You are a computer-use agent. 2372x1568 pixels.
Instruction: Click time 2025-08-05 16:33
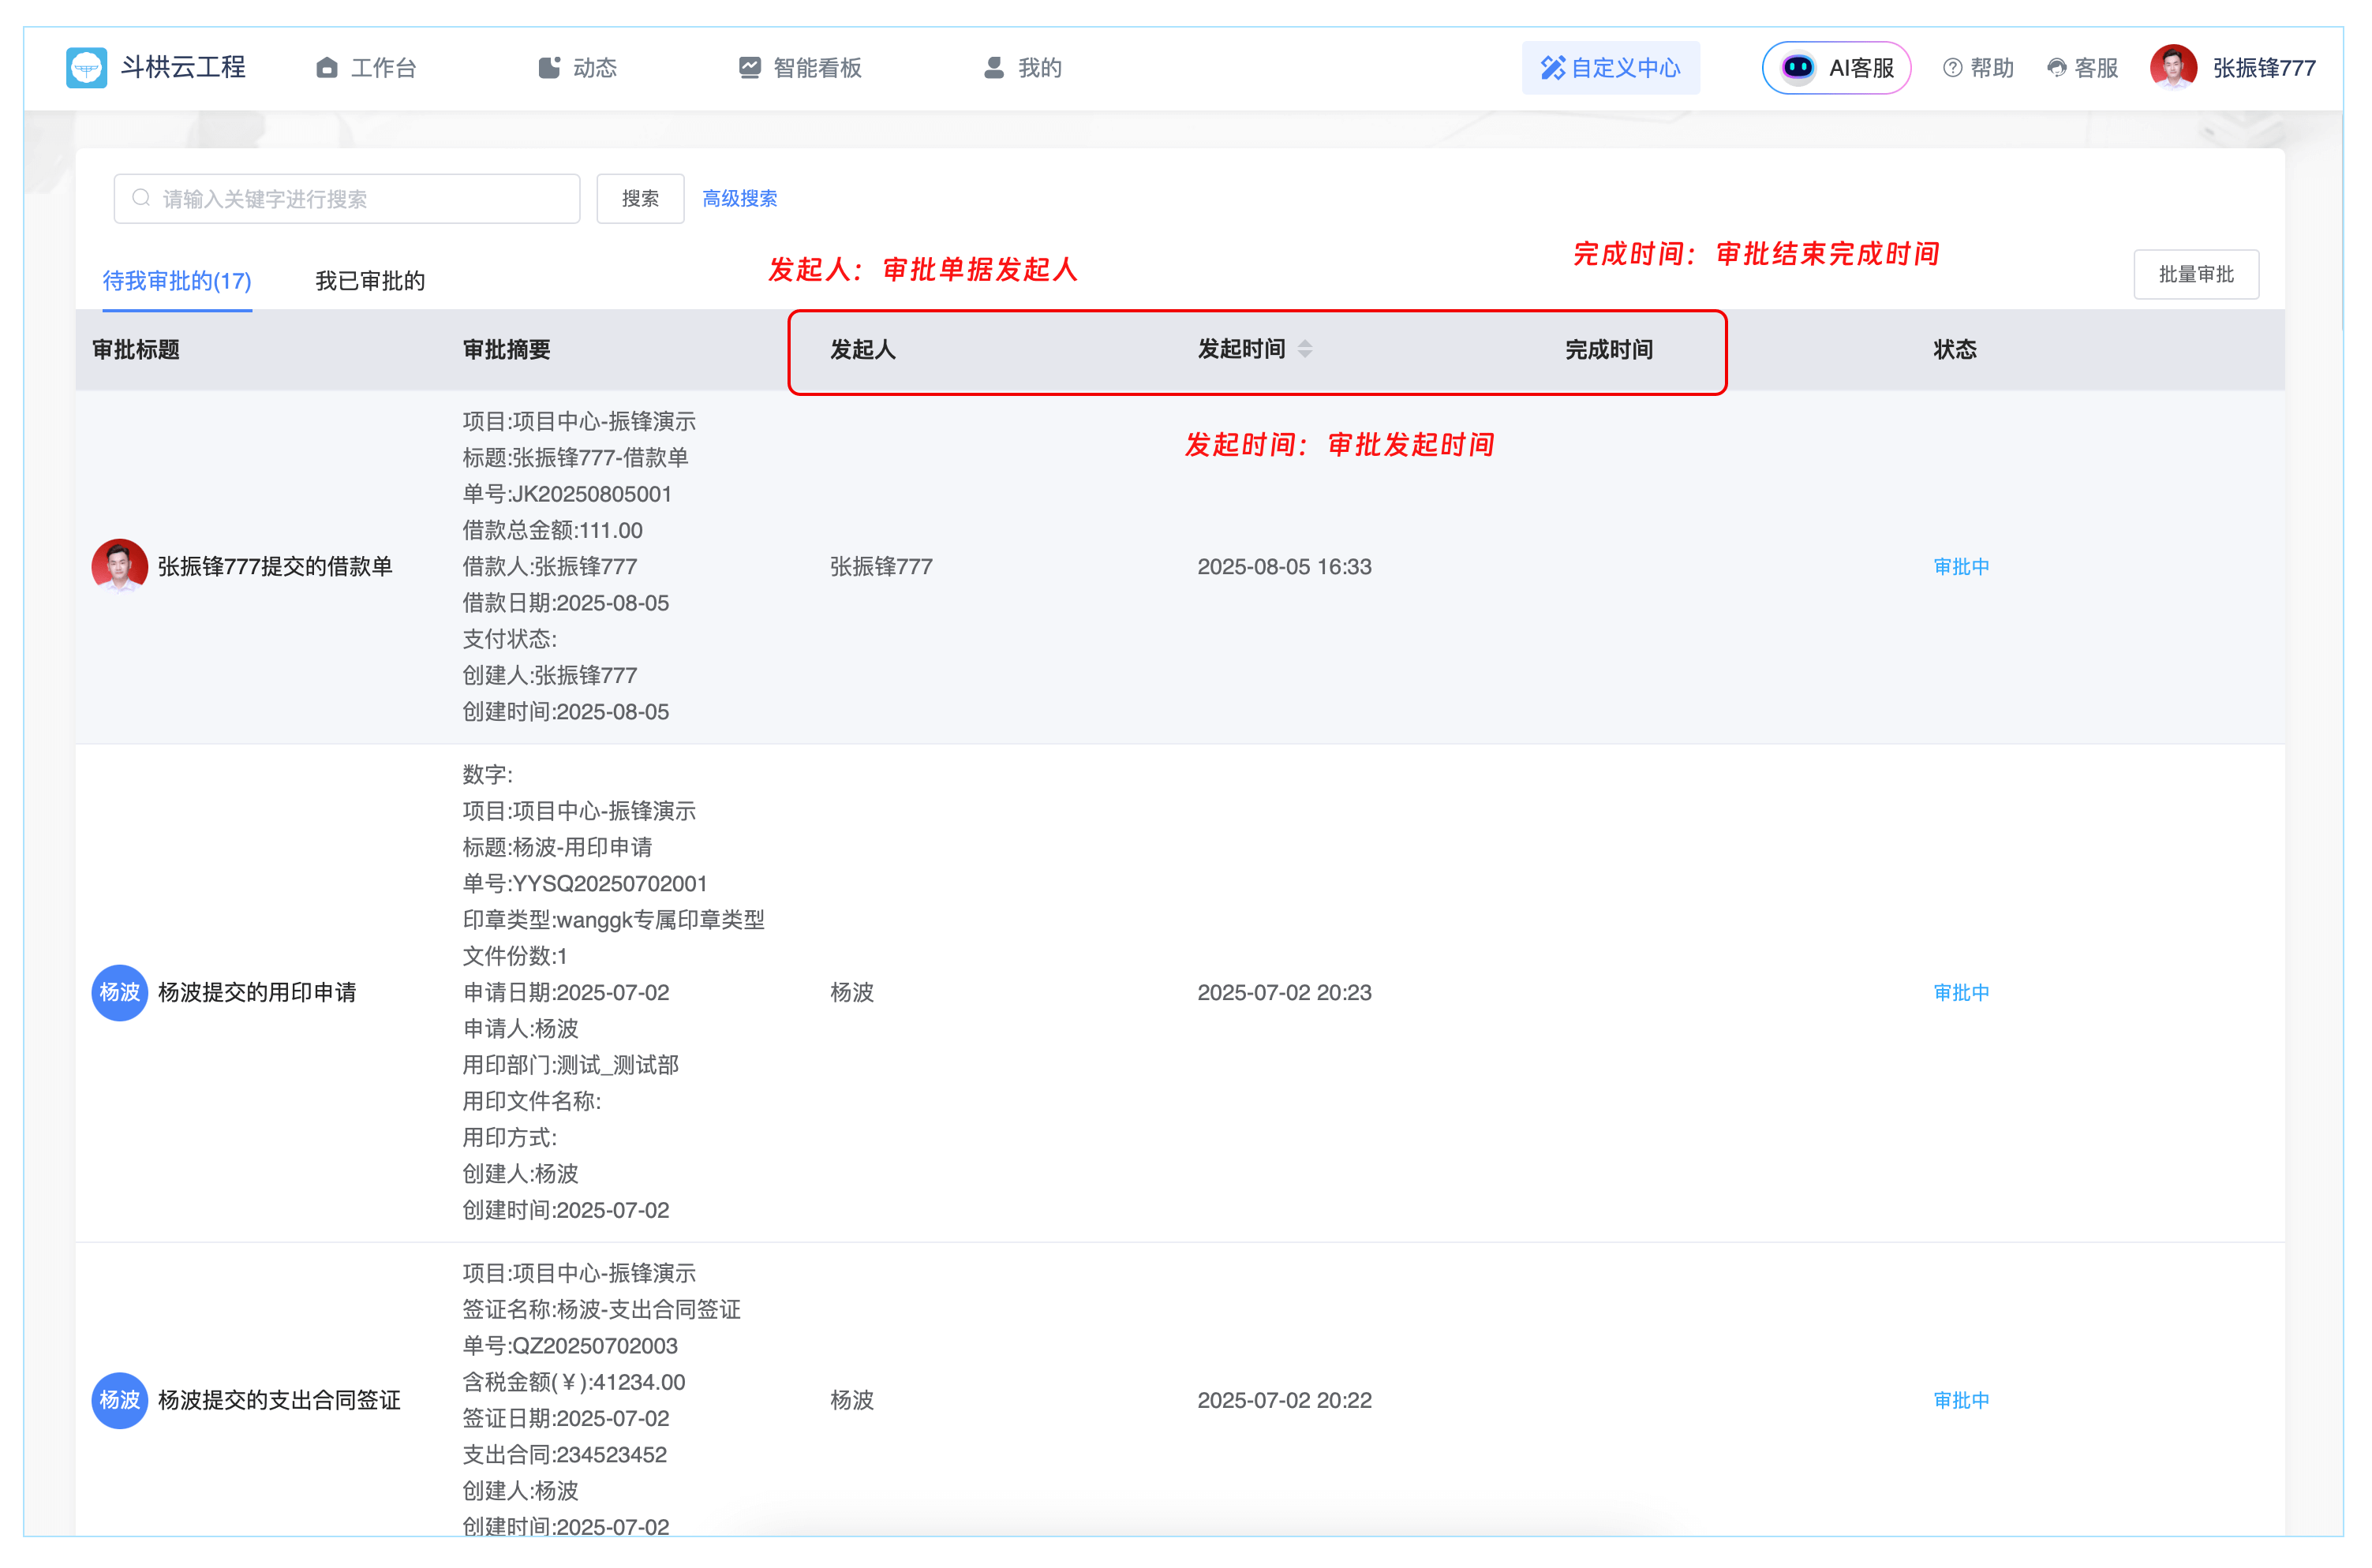point(1285,566)
